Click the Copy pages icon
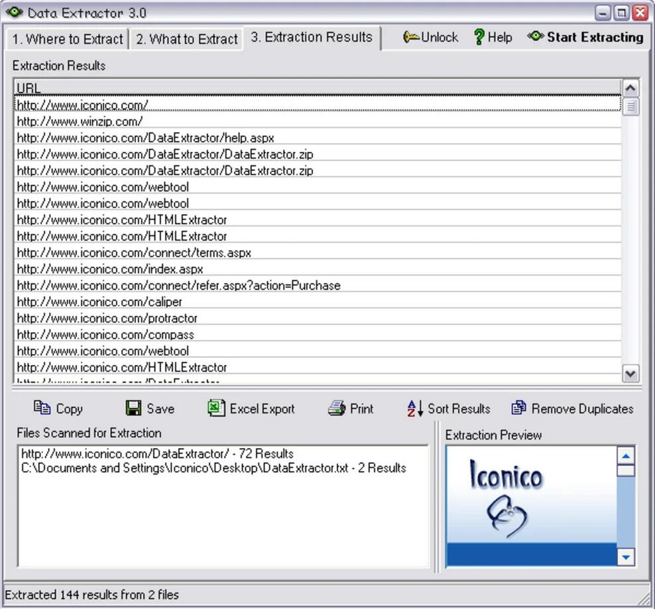655x609 pixels. point(42,408)
